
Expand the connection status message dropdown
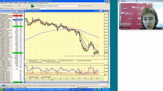(79, 6)
